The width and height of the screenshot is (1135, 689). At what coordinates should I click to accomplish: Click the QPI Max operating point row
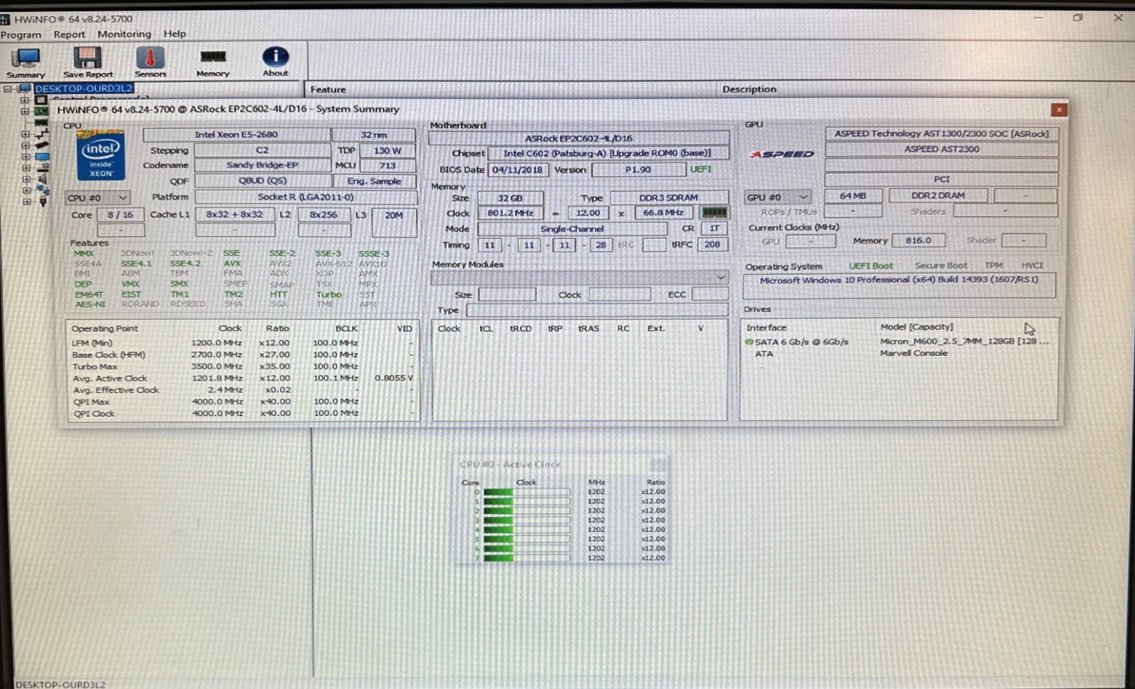243,402
